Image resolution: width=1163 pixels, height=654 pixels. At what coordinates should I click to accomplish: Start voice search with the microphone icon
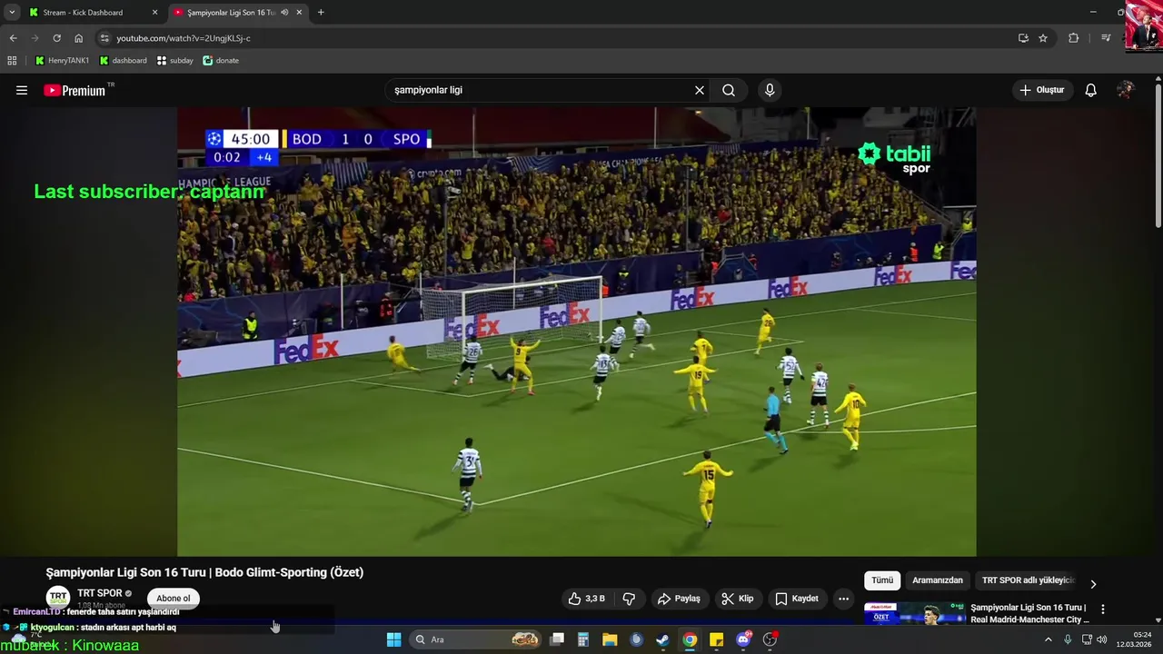[770, 90]
